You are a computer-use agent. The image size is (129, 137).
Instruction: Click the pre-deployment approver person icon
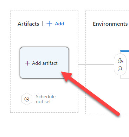(x=120, y=69)
